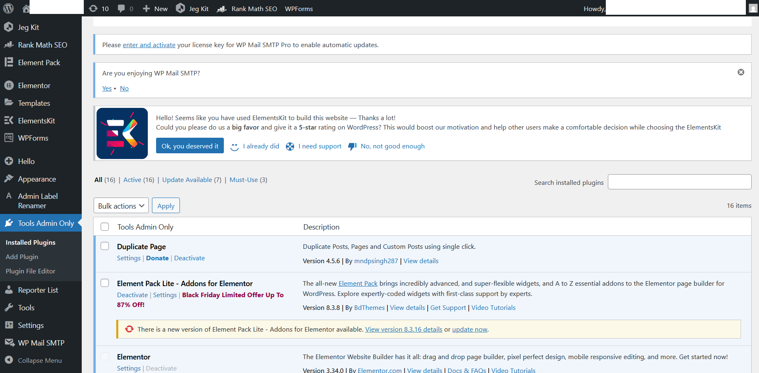Image resolution: width=759 pixels, height=373 pixels.
Task: Click the Ok, you deserved it button
Action: click(x=189, y=146)
